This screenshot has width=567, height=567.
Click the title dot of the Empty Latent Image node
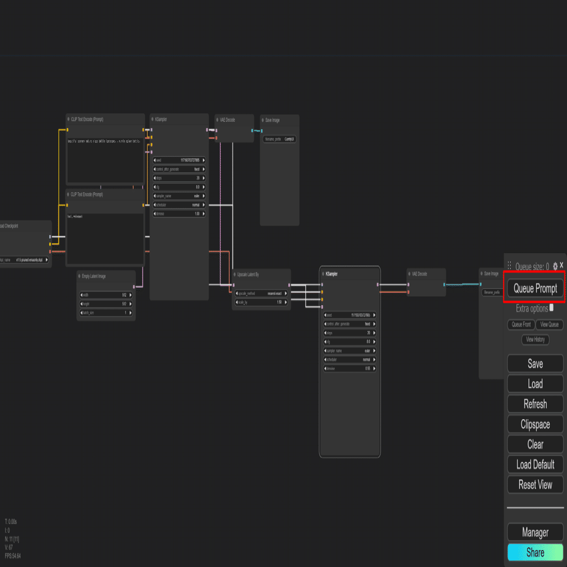pyautogui.click(x=79, y=276)
